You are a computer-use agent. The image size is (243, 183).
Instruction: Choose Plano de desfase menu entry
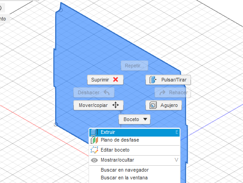coord(134,140)
